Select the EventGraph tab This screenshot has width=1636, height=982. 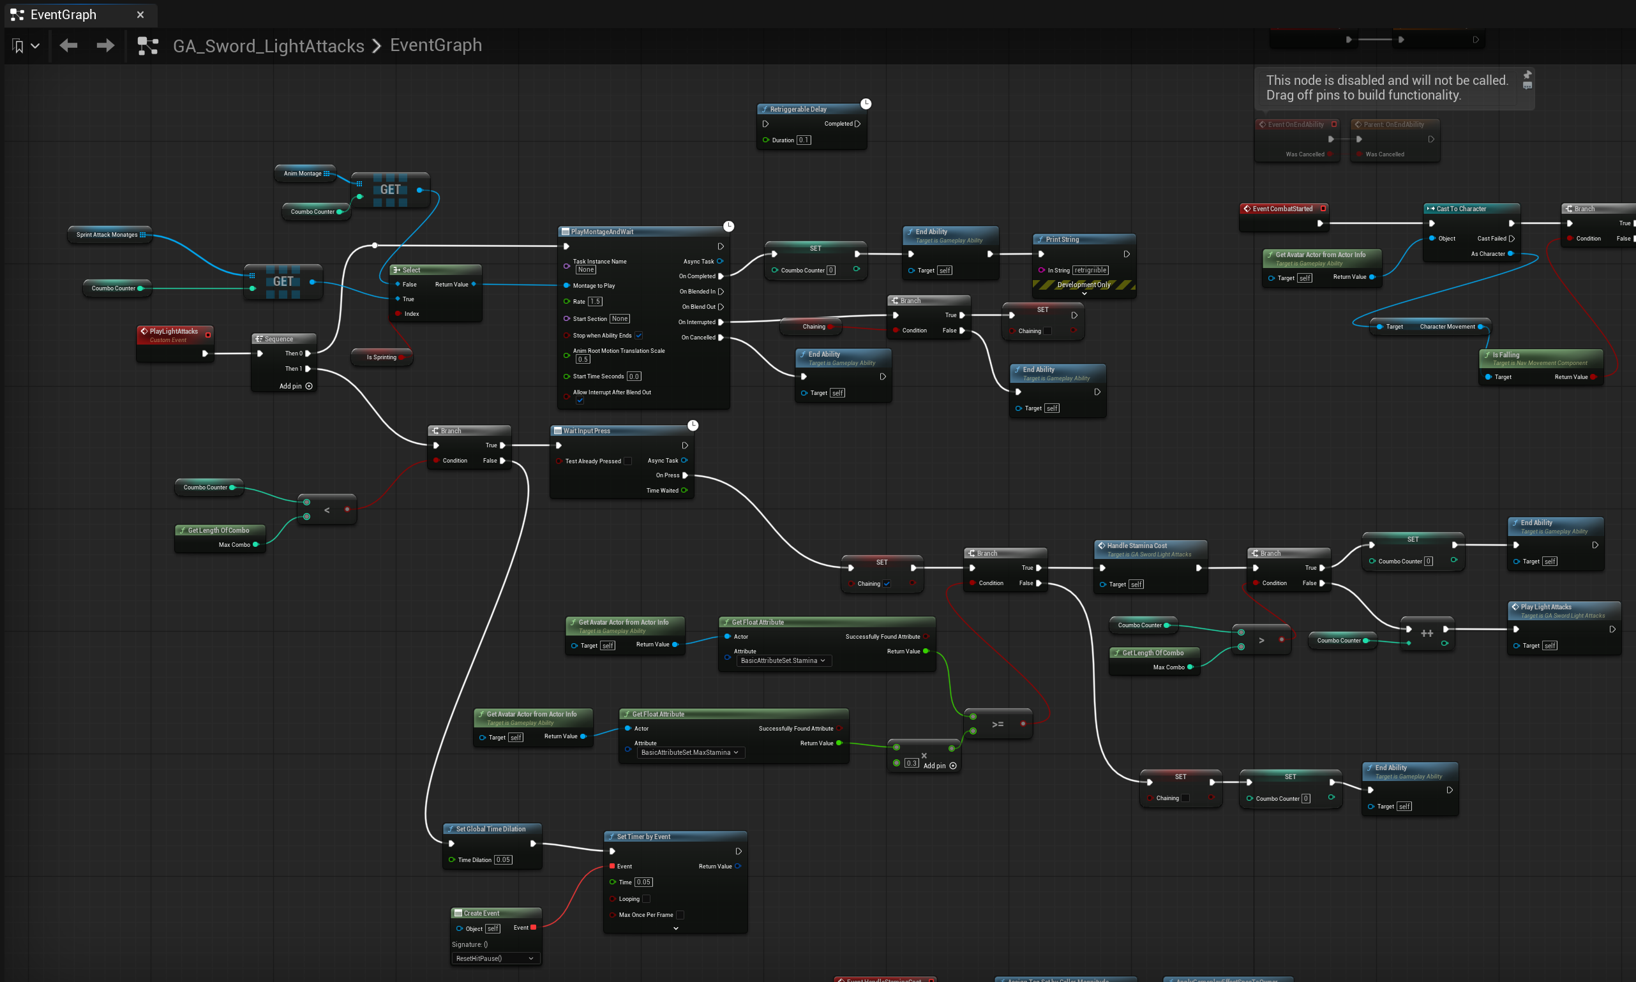(x=64, y=15)
